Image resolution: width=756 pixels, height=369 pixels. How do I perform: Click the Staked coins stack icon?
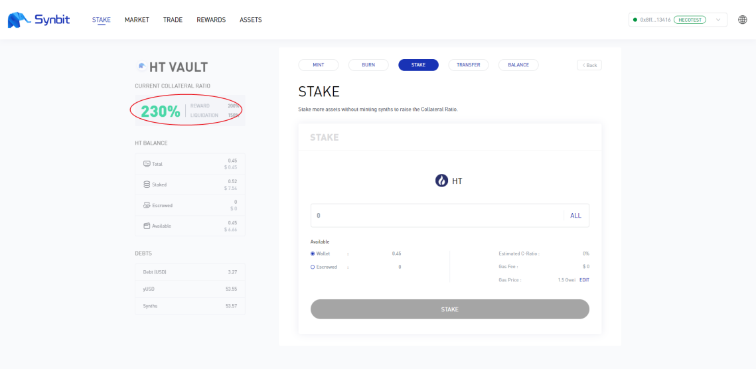tap(147, 184)
